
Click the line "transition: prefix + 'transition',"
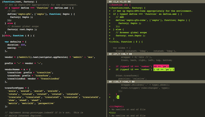[x=30, y=72]
